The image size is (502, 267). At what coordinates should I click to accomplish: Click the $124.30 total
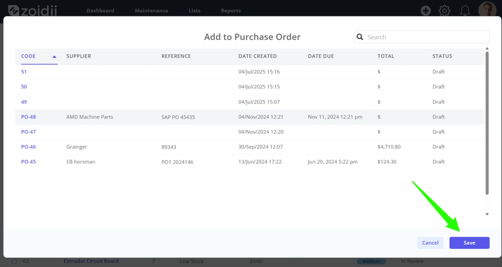(387, 162)
